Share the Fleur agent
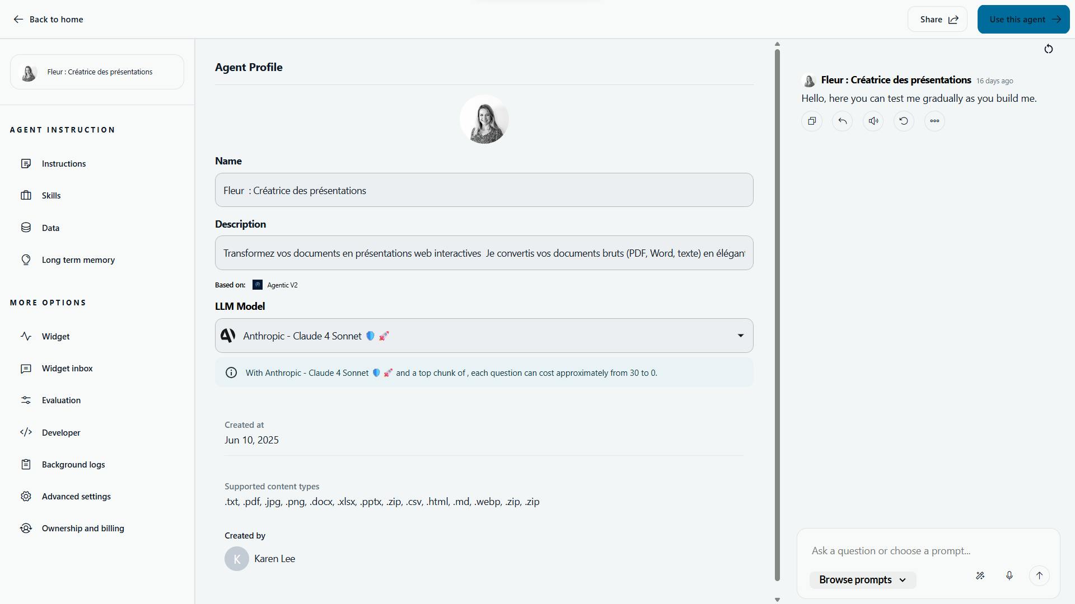The width and height of the screenshot is (1075, 604). (x=937, y=18)
